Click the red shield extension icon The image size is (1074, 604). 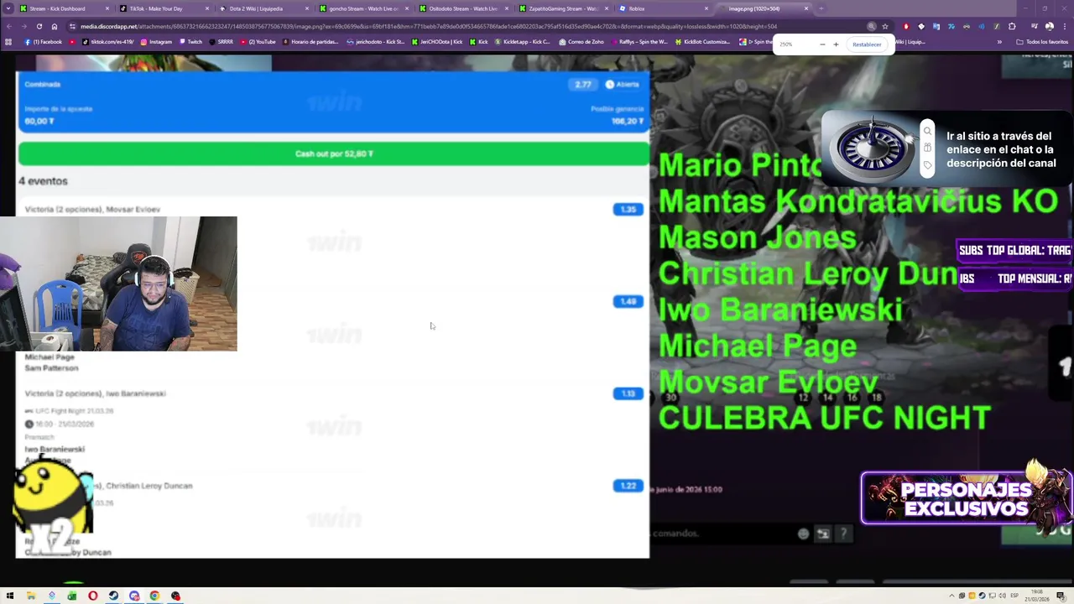pos(906,26)
